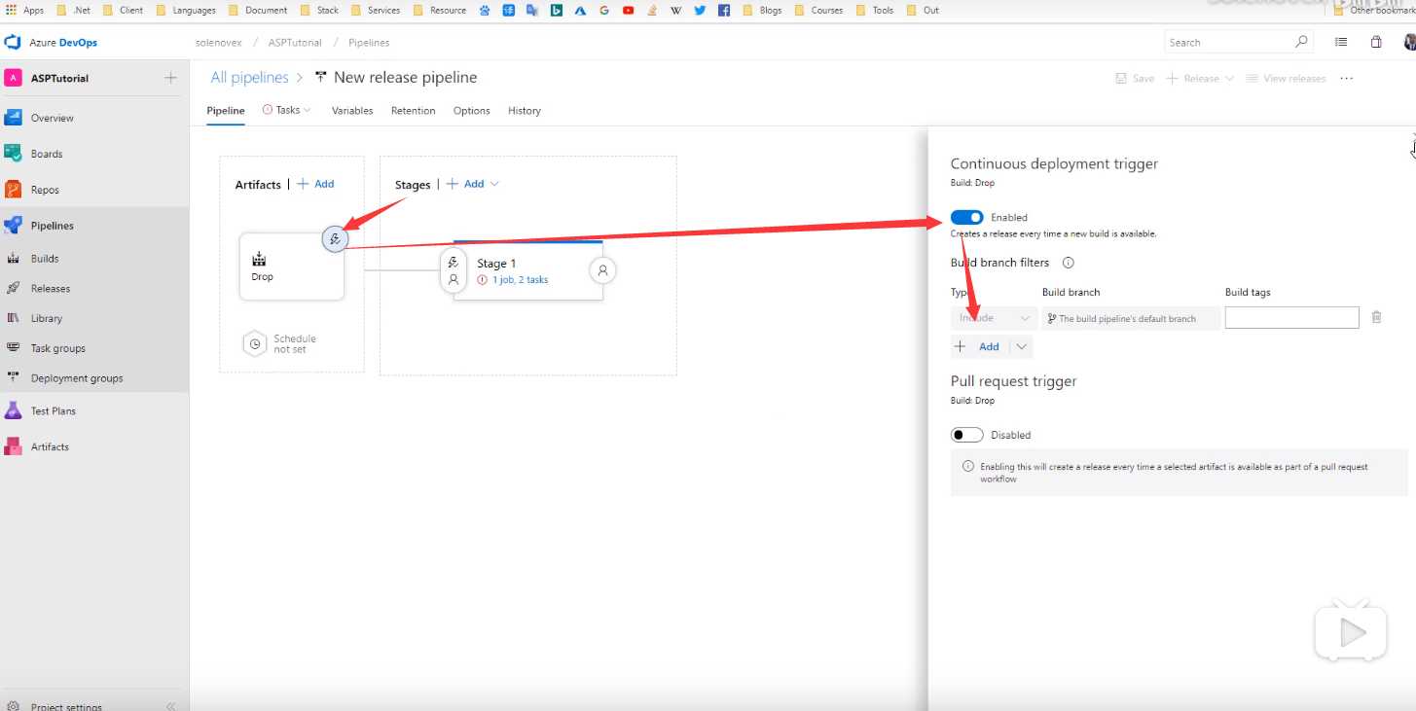The height and width of the screenshot is (711, 1416).
Task: Open the Facebook bookmark icon
Action: (x=724, y=10)
